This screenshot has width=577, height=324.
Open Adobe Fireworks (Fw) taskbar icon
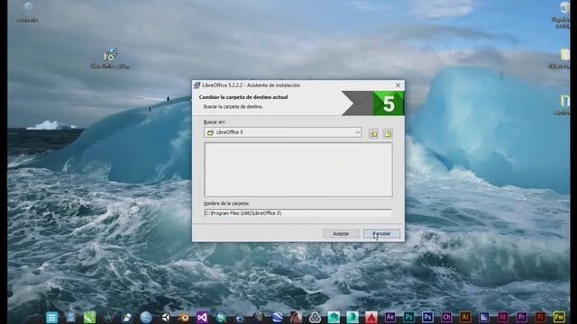pos(559,317)
